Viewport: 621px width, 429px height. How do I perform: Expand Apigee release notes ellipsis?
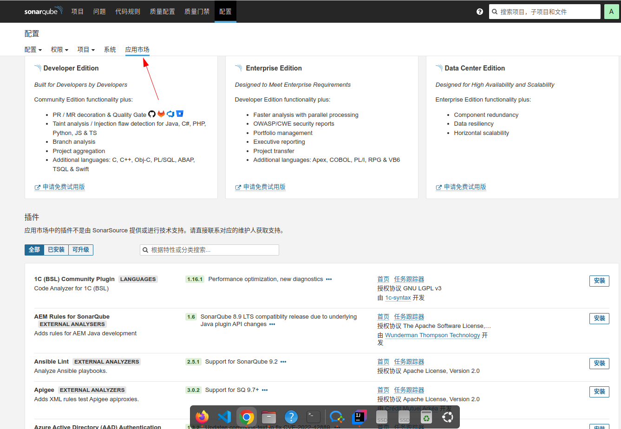click(265, 390)
